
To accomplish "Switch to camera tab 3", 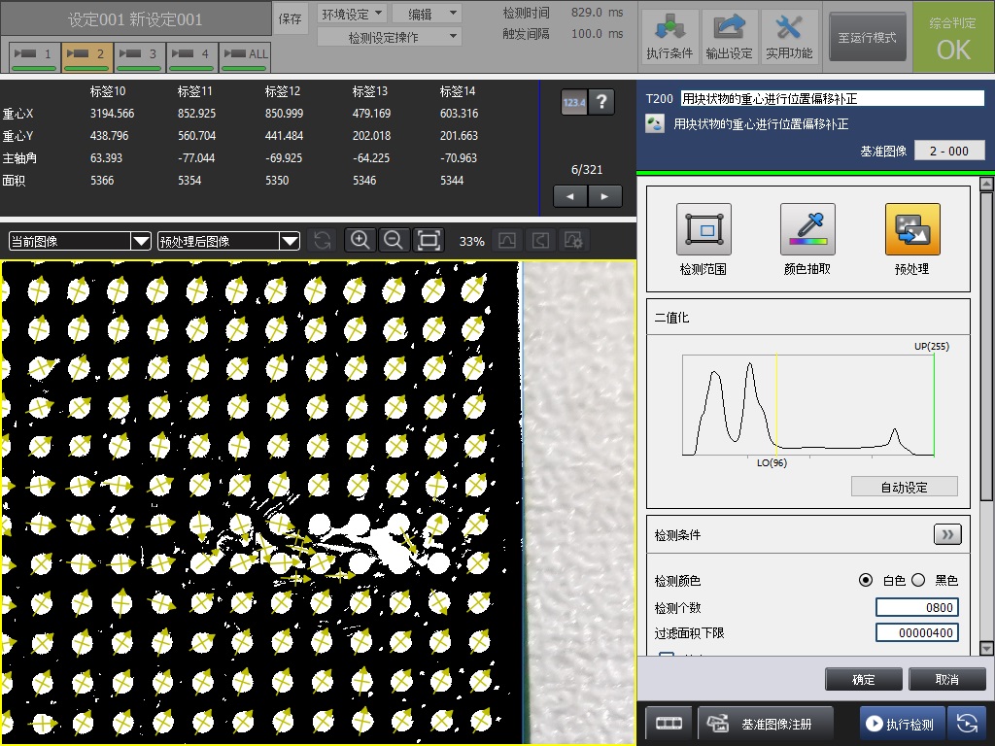I will [140, 55].
